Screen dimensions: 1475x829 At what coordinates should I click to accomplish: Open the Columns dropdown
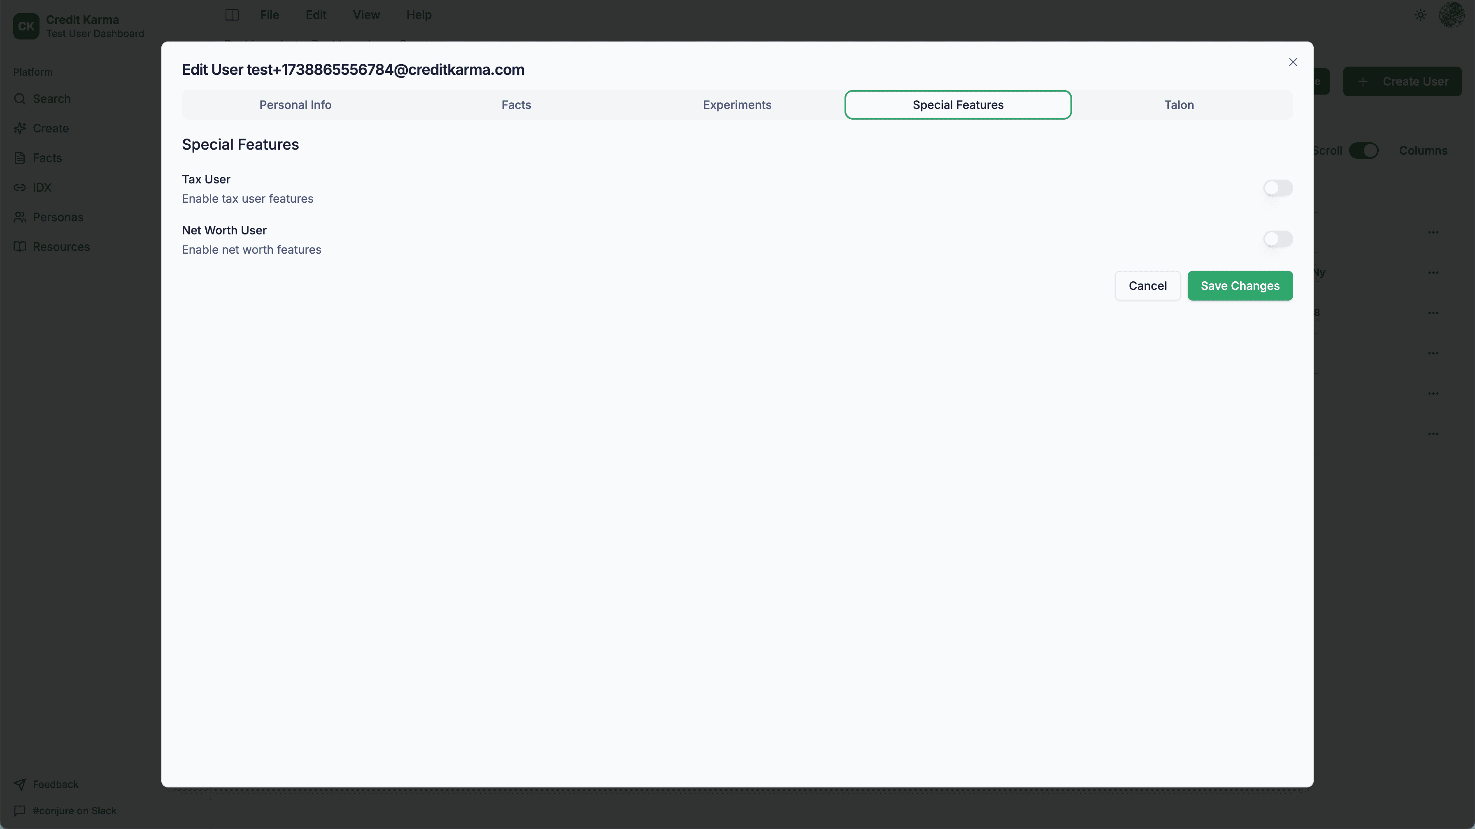(x=1424, y=150)
